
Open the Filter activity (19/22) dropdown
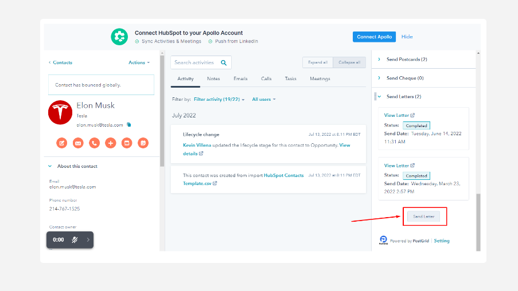pyautogui.click(x=219, y=100)
